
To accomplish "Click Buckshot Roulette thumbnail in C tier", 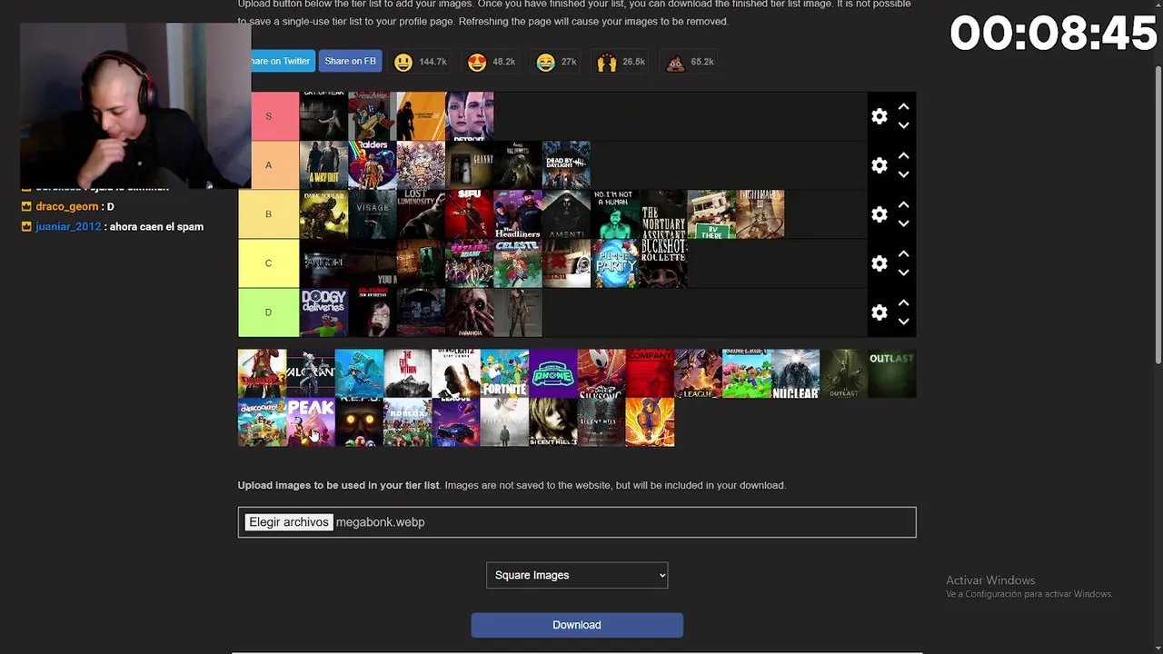I will coord(663,263).
